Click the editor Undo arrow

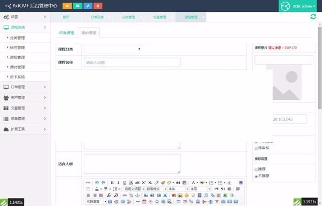point(97,182)
